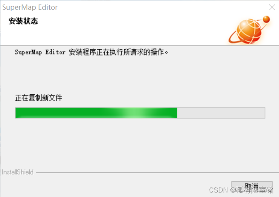
Task: Click the word SuperMap in the status message
Action: (x=28, y=52)
